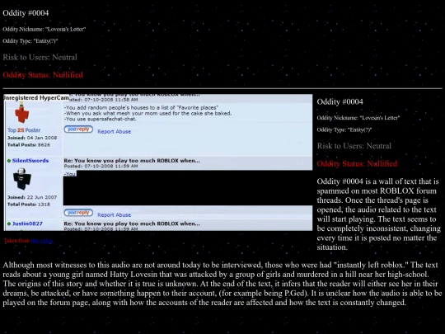The height and width of the screenshot is (334, 445).
Task: Click the right panel 'Oddity #0004' heading
Action: click(x=340, y=101)
